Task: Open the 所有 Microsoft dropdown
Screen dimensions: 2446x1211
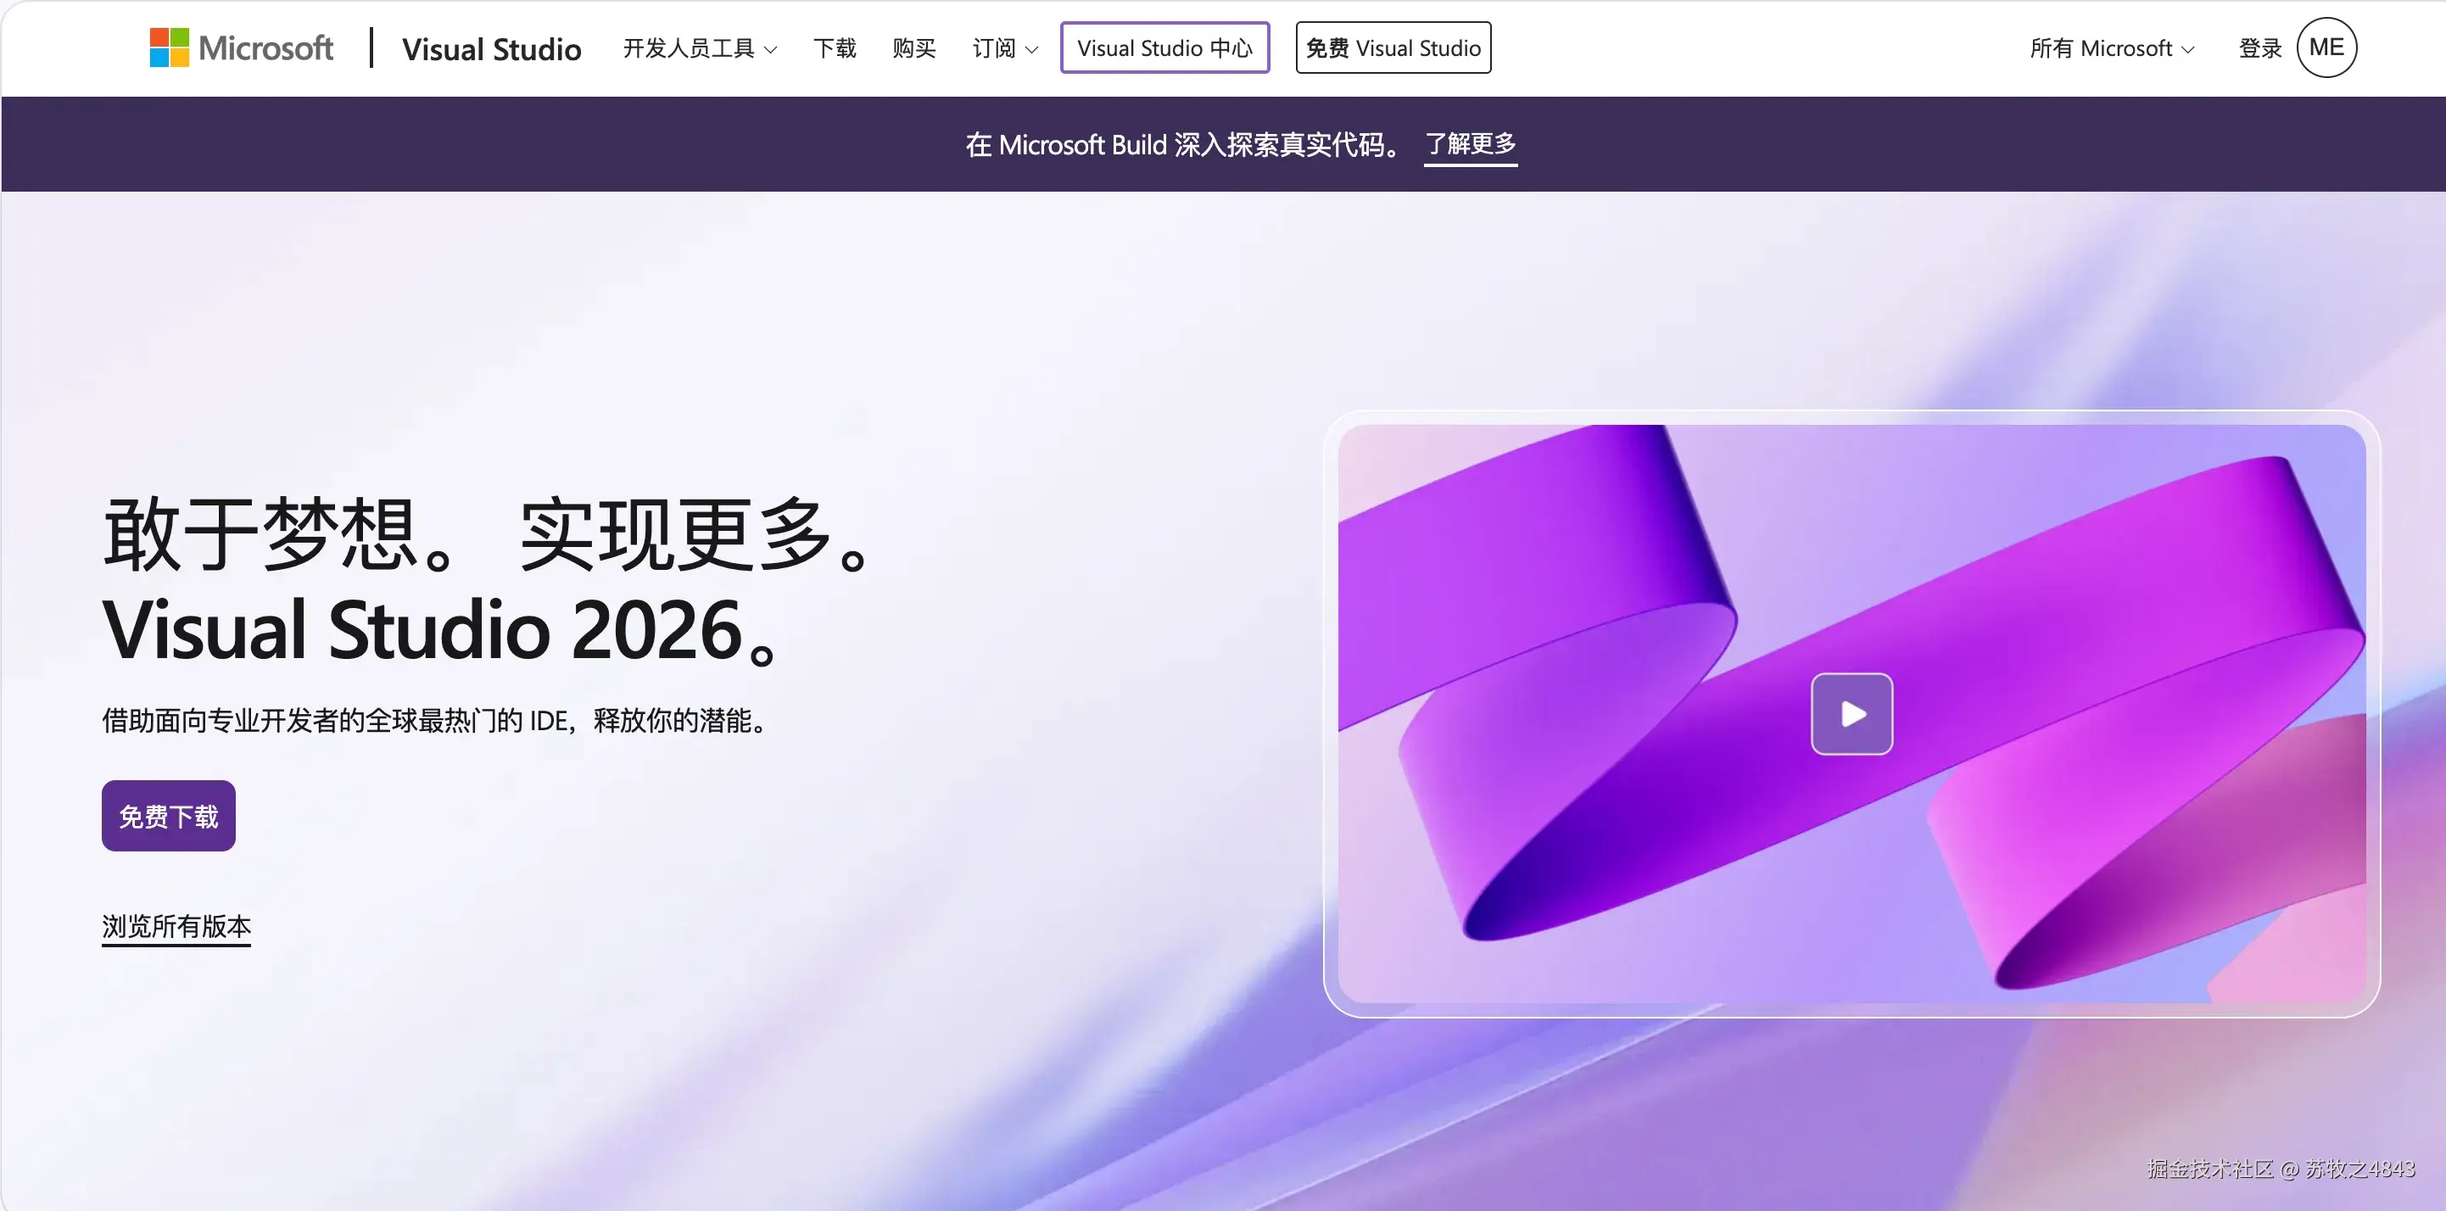Action: coord(2111,48)
